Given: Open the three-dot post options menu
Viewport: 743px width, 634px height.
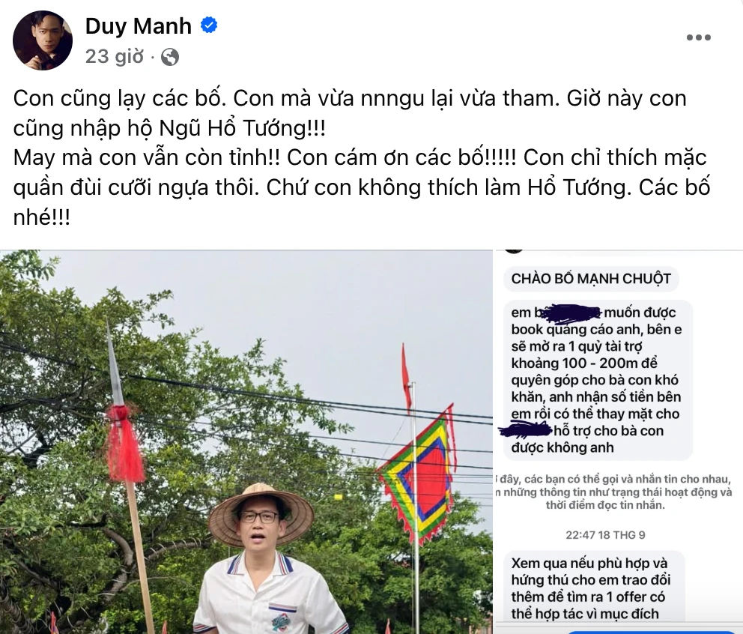Looking at the screenshot, I should (699, 37).
